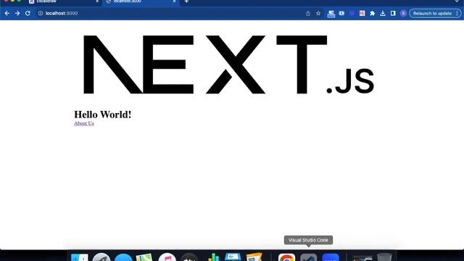
Task: Share this page via the share icon
Action: coord(308,13)
